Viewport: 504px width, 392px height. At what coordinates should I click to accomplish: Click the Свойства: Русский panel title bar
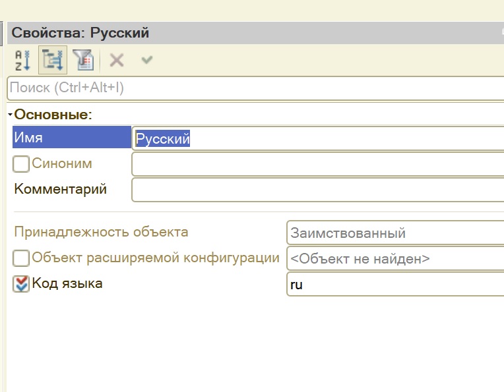click(x=255, y=33)
